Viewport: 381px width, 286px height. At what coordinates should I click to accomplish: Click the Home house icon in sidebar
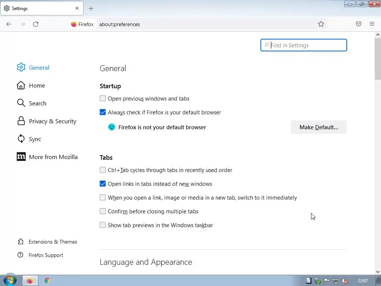[x=21, y=85]
